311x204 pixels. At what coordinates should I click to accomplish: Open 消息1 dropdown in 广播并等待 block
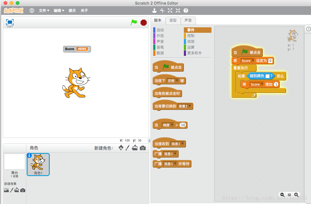pyautogui.click(x=170, y=164)
